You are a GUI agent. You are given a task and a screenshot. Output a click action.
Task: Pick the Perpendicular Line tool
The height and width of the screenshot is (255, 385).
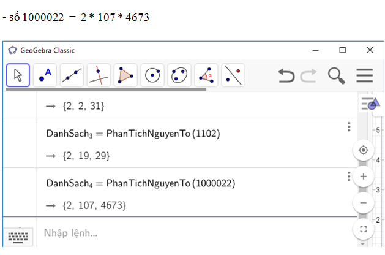(x=99, y=75)
